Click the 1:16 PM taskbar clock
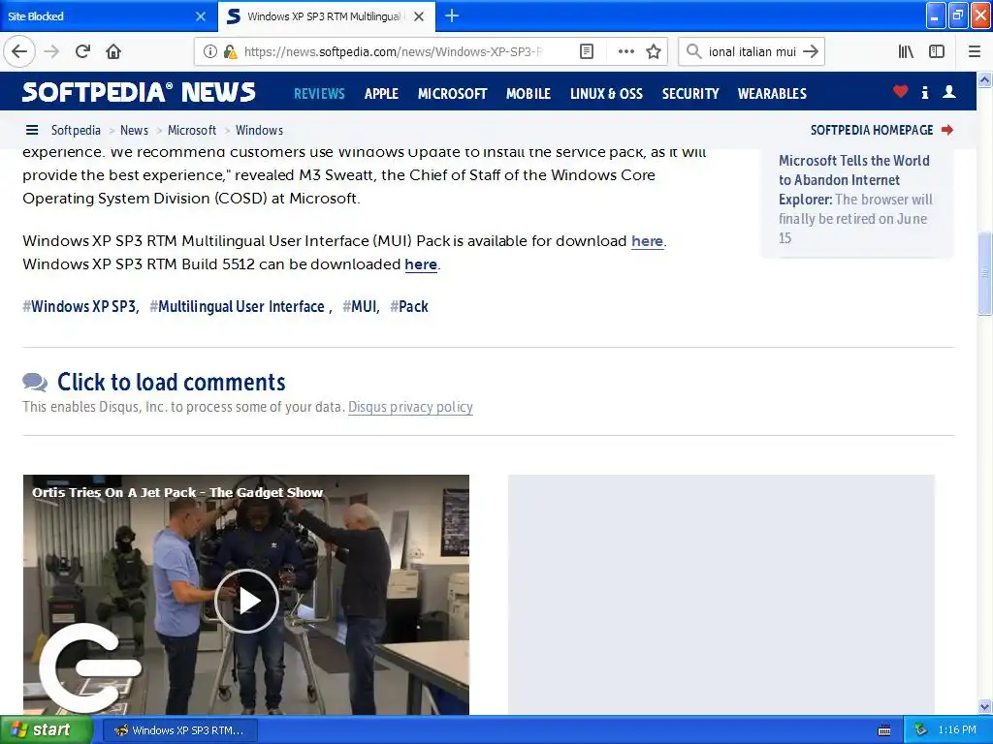The width and height of the screenshot is (993, 744). click(957, 730)
